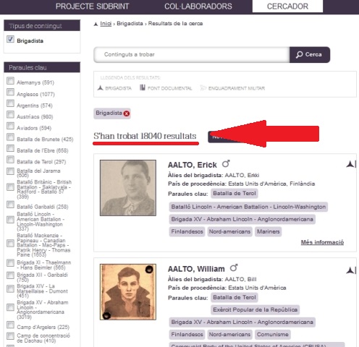Open the AALTO, William record title

click(196, 269)
